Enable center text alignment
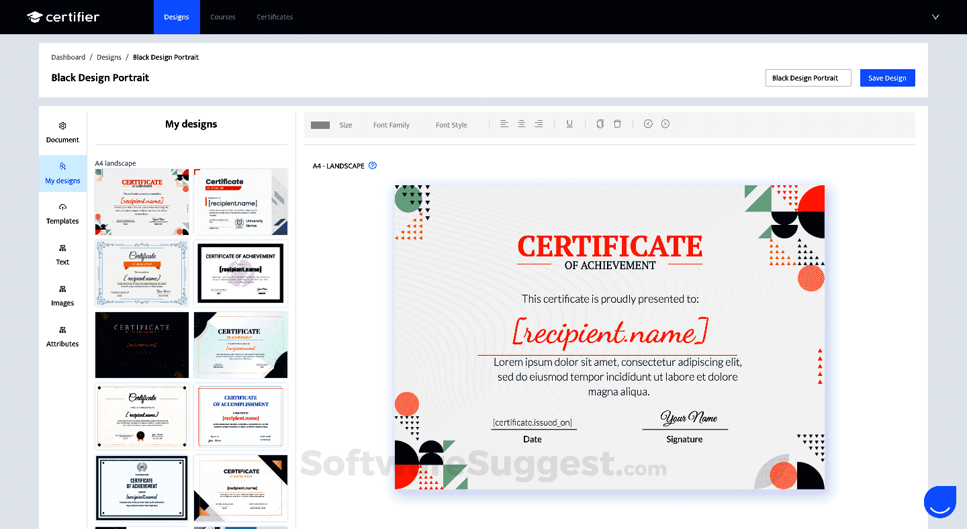Image resolution: width=967 pixels, height=529 pixels. 521,124
